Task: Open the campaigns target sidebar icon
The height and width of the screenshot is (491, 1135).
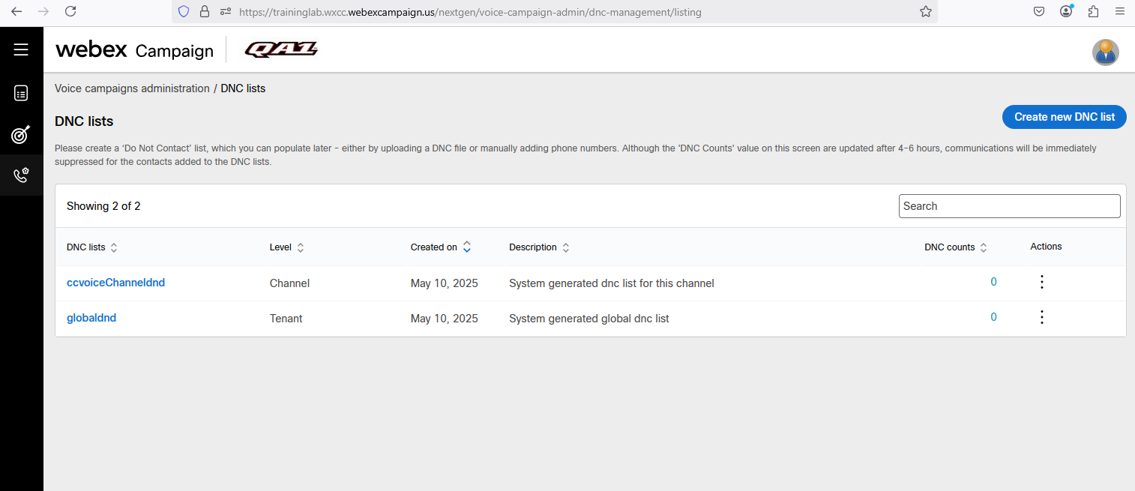Action: click(x=21, y=134)
